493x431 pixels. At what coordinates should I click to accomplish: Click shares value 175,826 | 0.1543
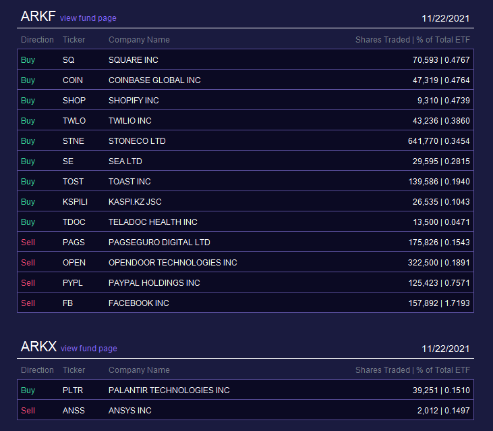coord(439,243)
